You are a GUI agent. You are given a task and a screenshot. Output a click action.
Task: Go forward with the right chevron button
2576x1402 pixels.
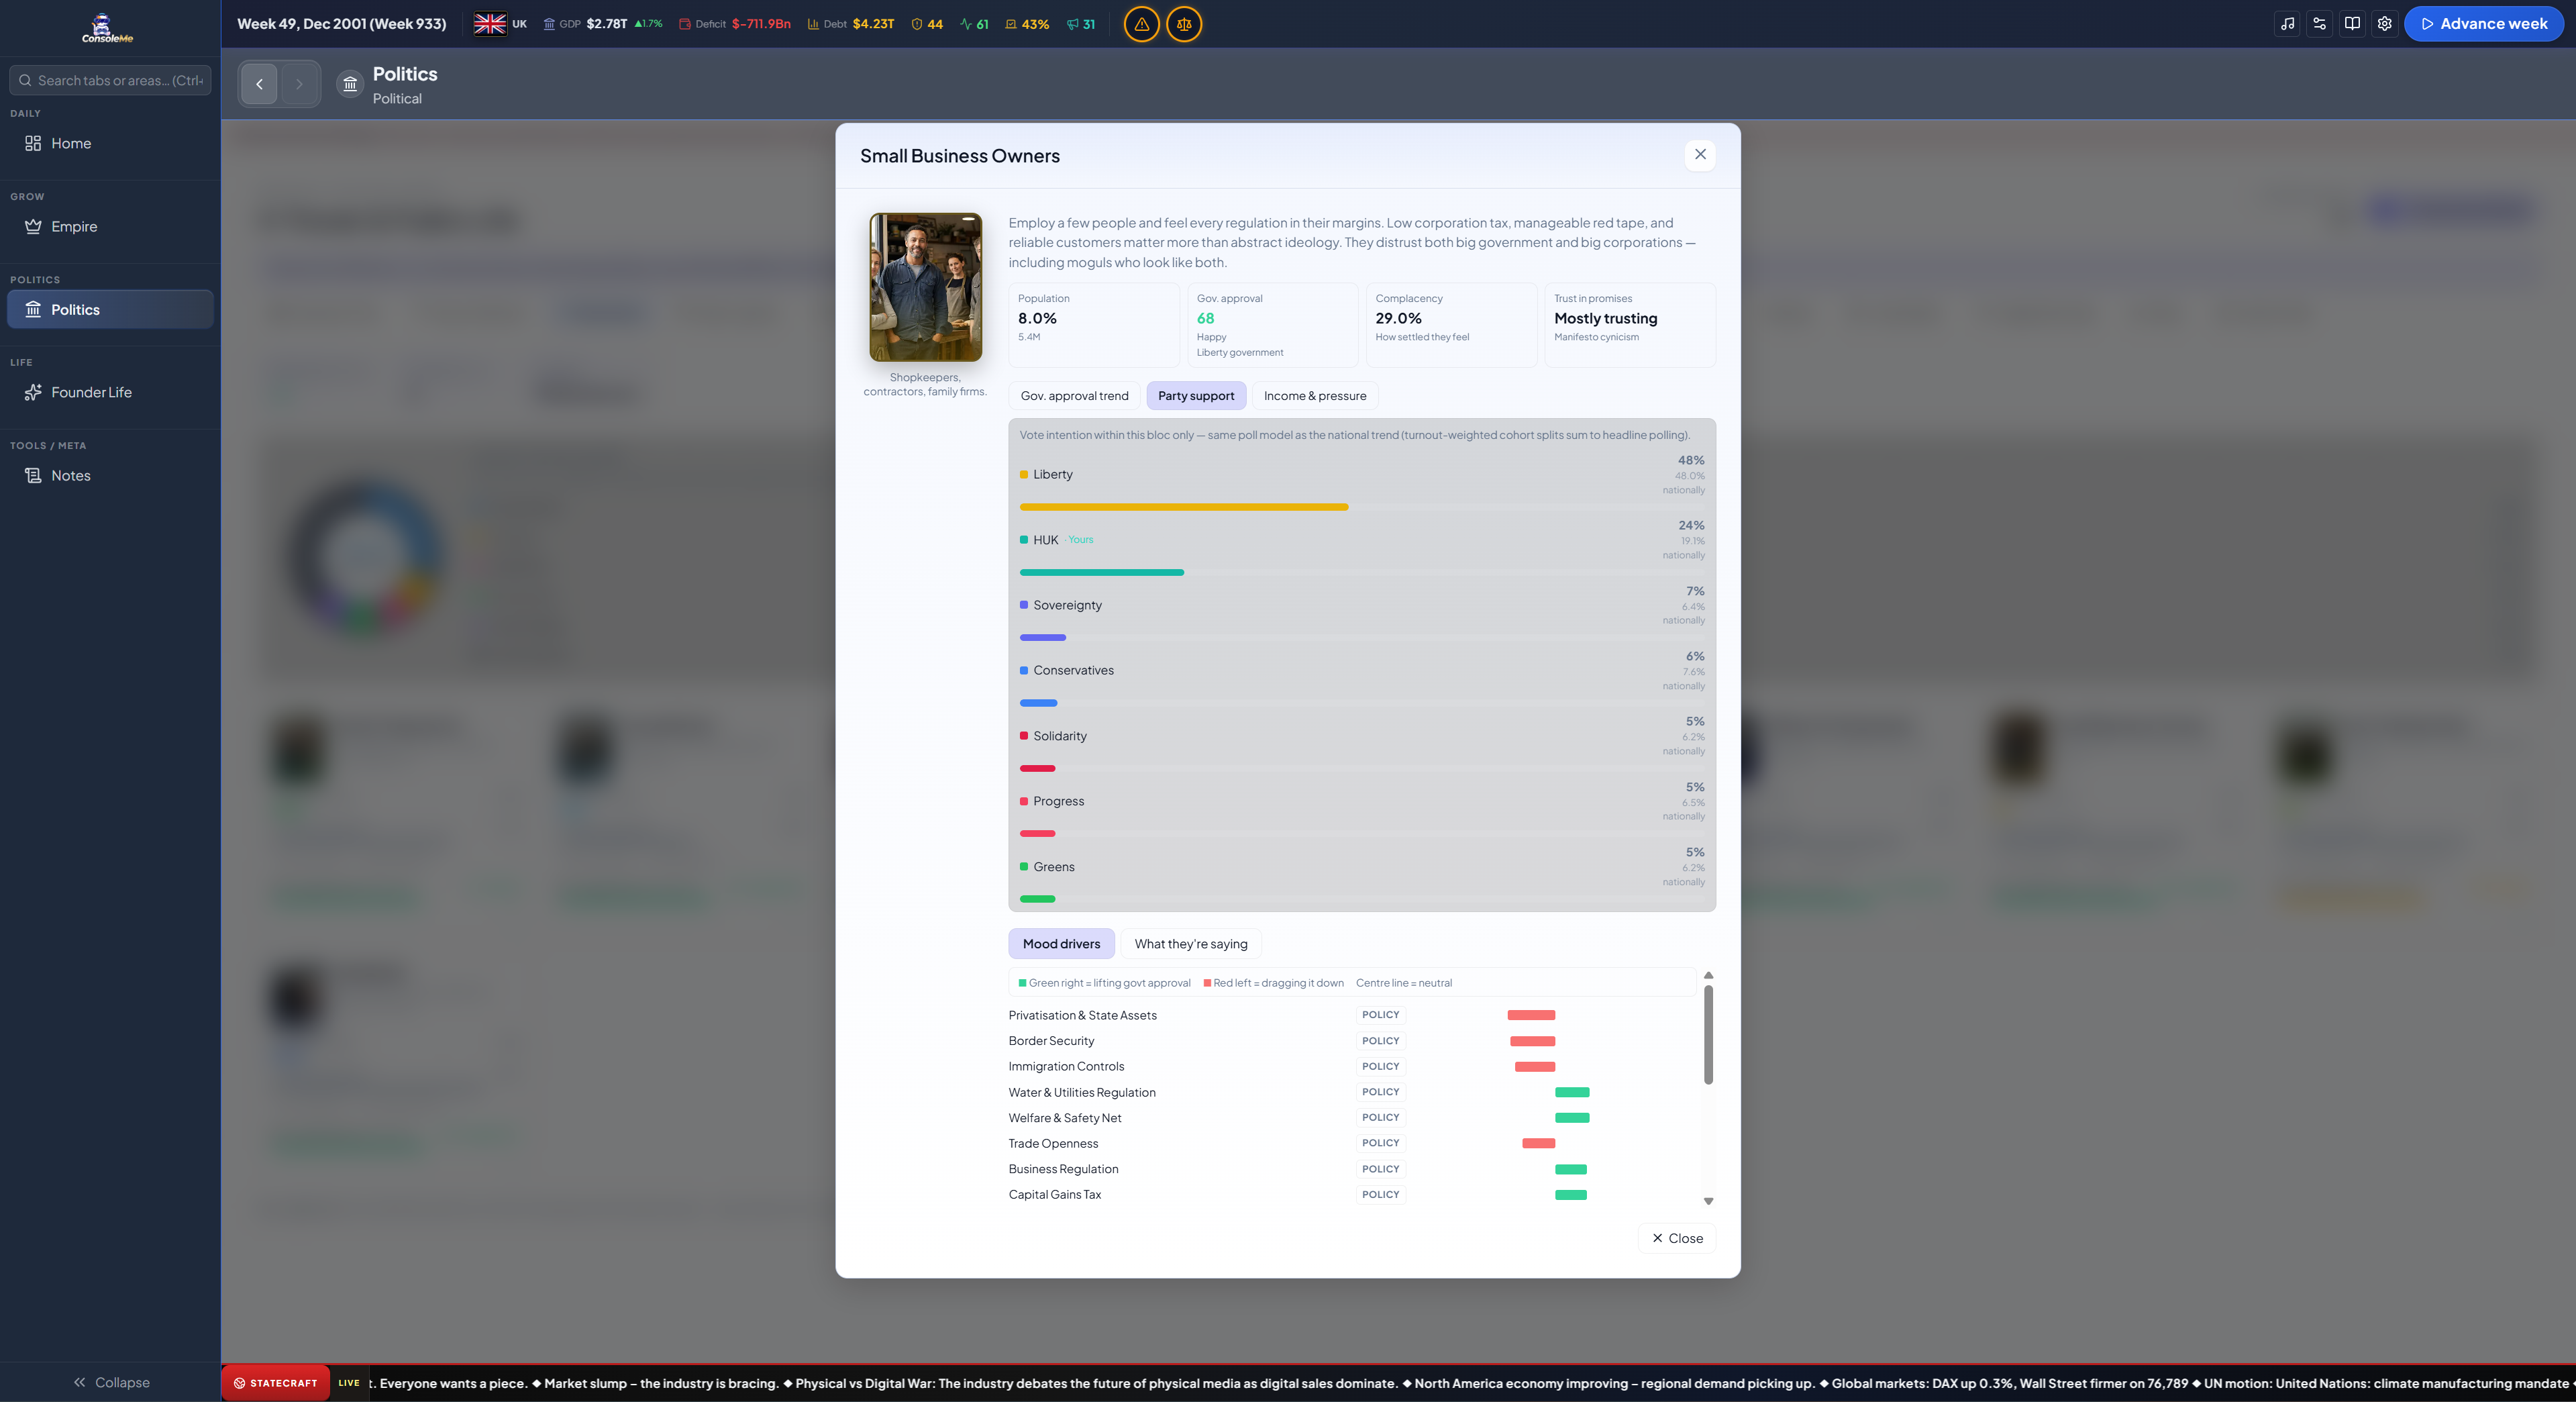click(299, 84)
